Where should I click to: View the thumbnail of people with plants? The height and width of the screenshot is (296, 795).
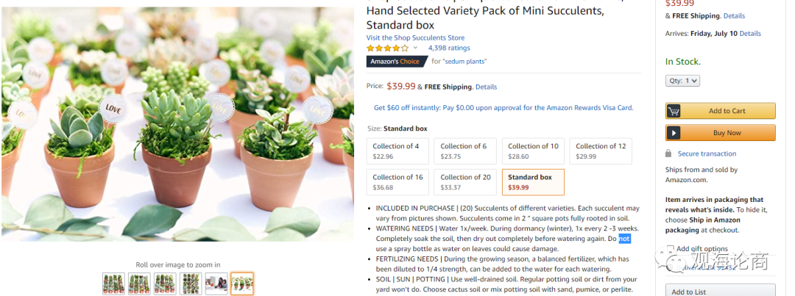coord(216,284)
